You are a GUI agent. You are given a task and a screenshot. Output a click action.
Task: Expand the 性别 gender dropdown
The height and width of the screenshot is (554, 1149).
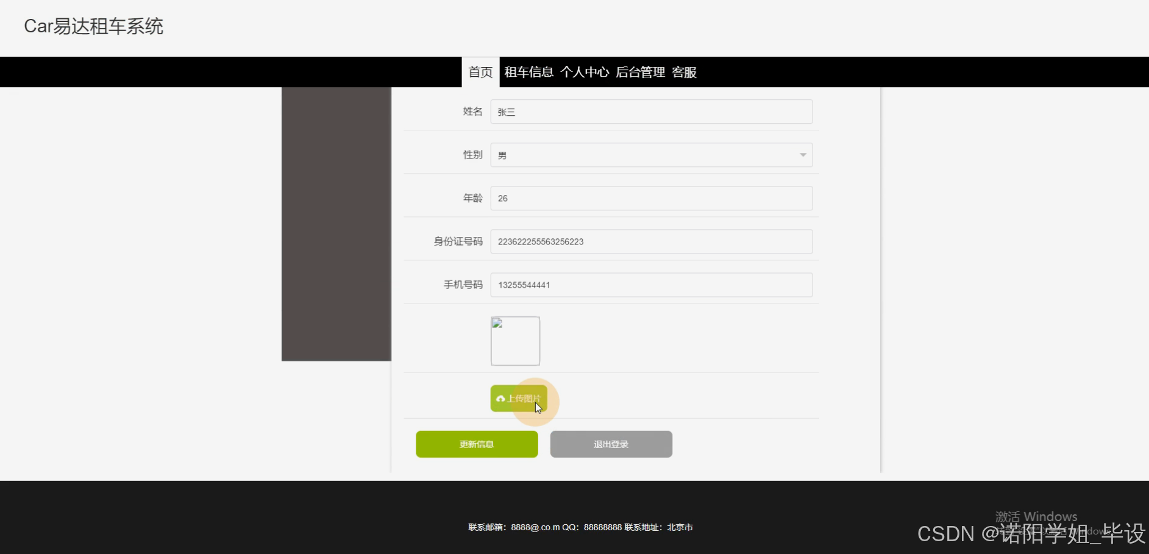coord(651,155)
